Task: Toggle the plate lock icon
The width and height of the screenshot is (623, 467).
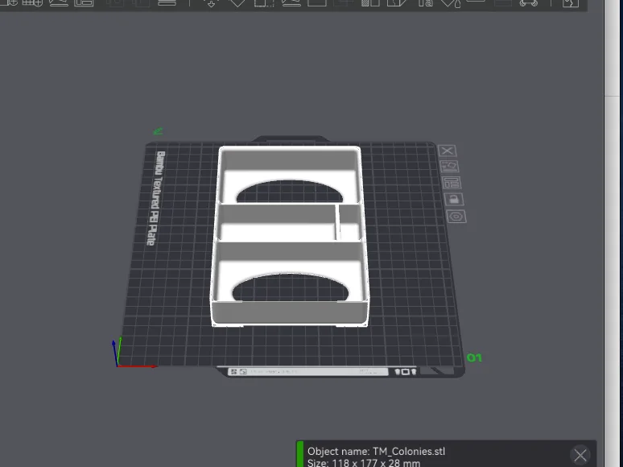Action: point(454,199)
